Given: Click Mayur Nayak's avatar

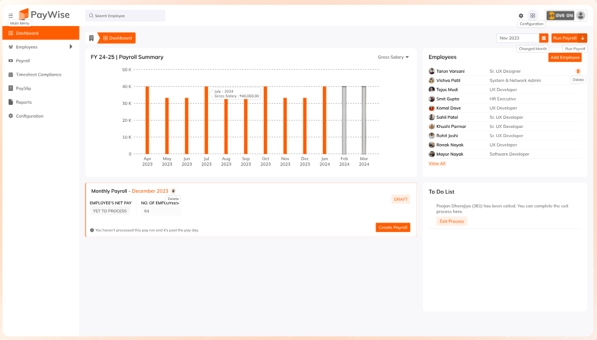Looking at the screenshot, I should point(431,154).
